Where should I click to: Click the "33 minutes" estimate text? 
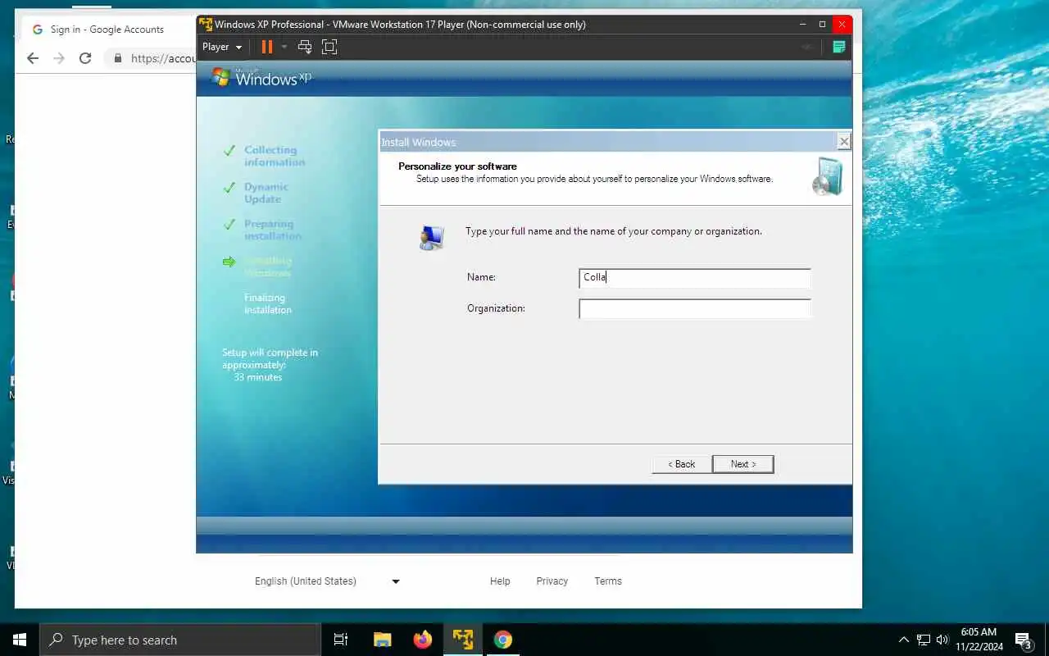tap(257, 377)
